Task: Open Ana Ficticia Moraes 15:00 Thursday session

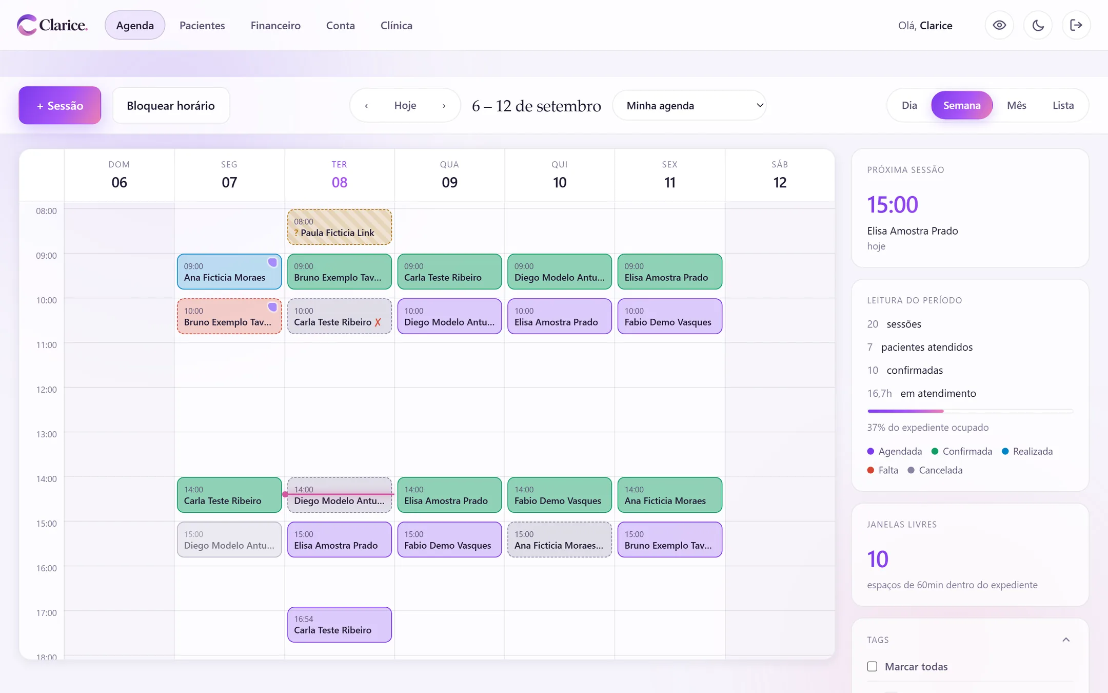Action: 560,540
